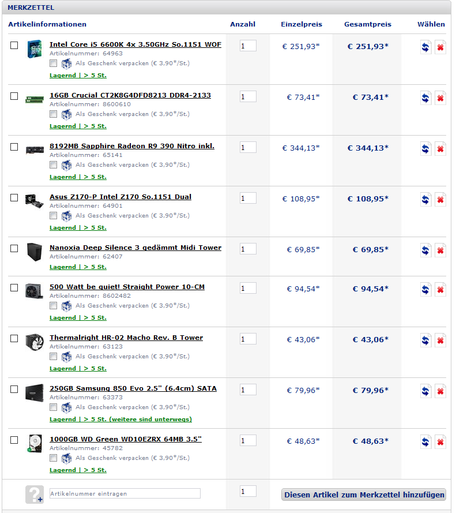Check gift wrap option for WD Green drive
This screenshot has height=513, width=456.
coord(53,458)
